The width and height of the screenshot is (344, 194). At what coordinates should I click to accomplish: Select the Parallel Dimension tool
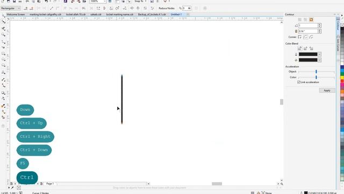click(3, 80)
